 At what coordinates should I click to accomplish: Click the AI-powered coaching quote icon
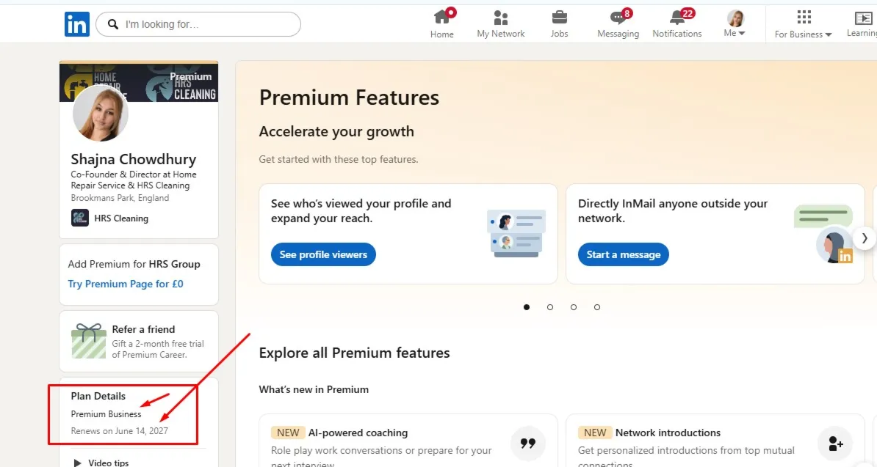pos(527,443)
